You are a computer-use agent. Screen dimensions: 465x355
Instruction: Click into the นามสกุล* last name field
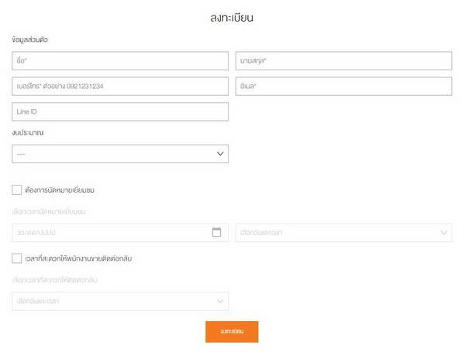point(343,61)
